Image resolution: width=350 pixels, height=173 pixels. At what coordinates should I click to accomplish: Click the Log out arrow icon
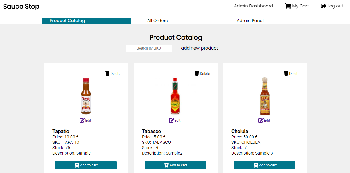[x=323, y=6]
